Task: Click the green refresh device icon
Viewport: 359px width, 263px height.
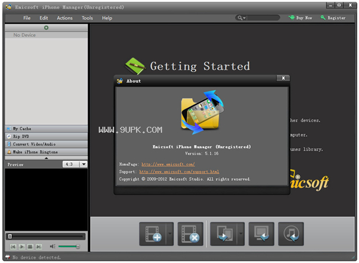Action: (46, 27)
